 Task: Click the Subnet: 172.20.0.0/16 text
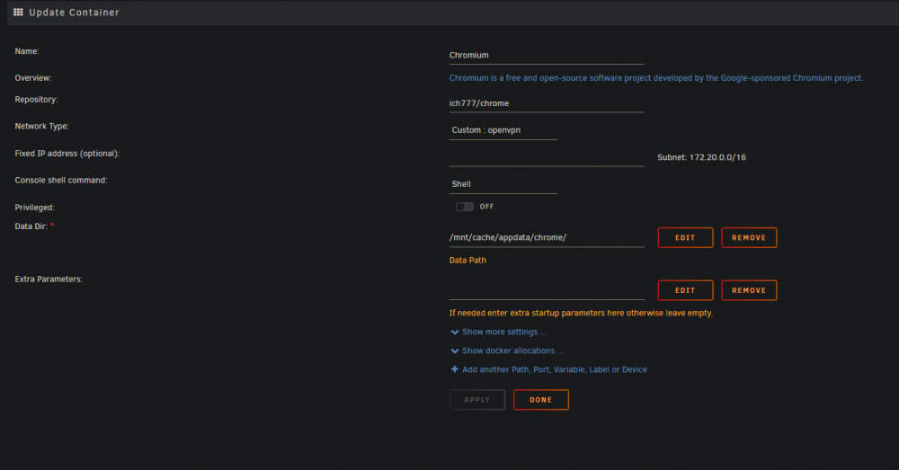point(701,157)
